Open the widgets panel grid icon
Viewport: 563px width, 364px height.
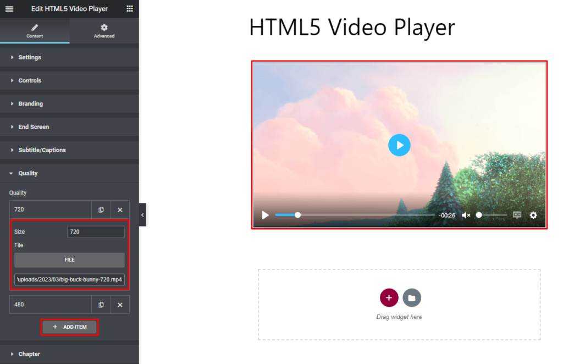(130, 8)
